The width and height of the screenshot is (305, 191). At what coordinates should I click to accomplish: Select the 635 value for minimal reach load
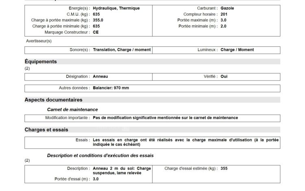point(96,26)
